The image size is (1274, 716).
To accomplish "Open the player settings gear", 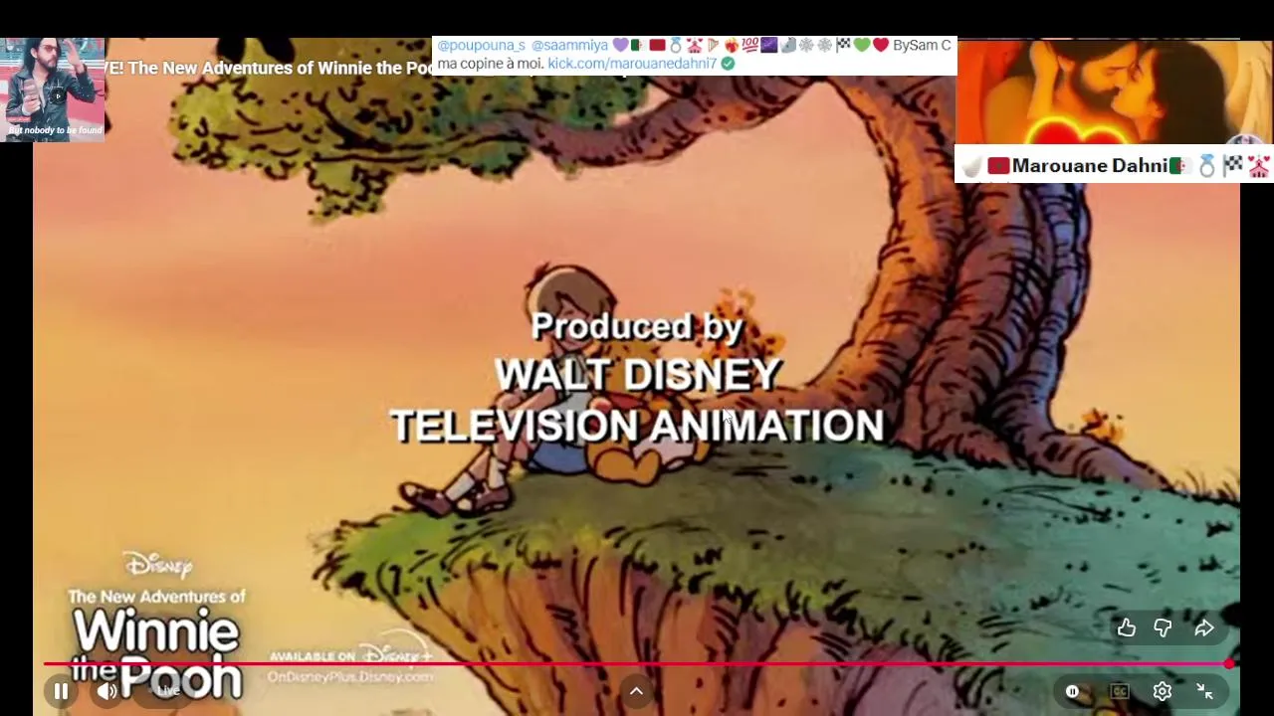I will point(1163,691).
